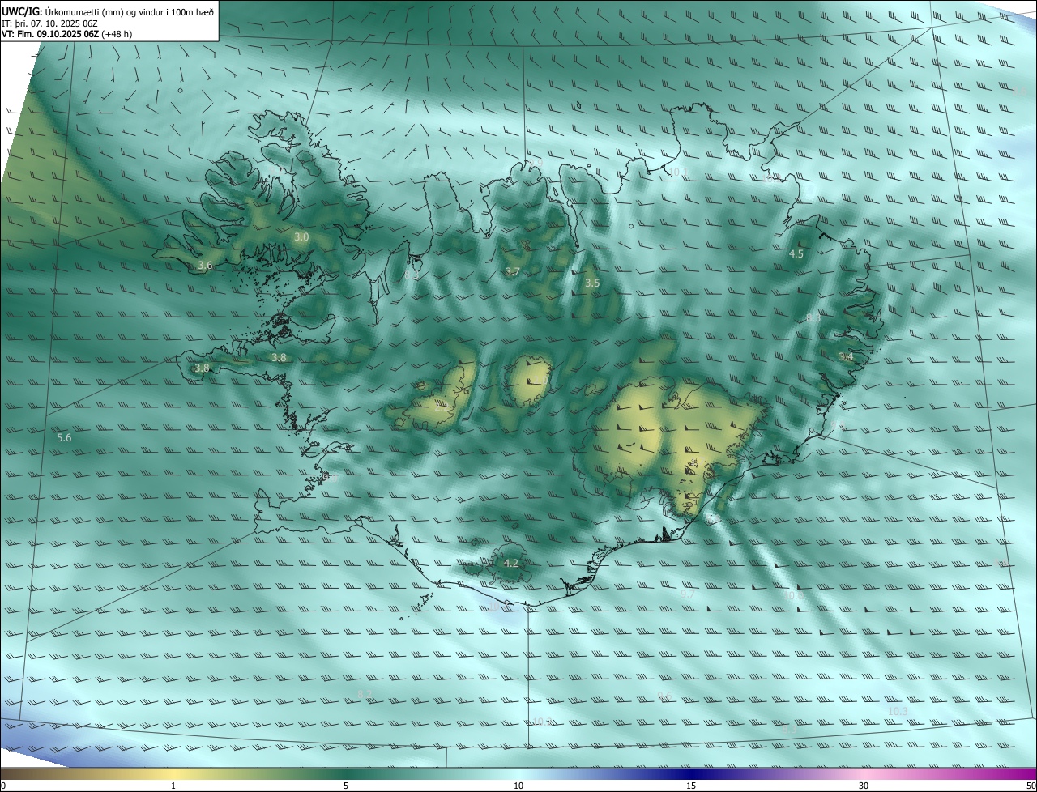
Task: Select the valid time 'VT: Fim. 09.10.2025 06Z'
Action: click(x=50, y=35)
